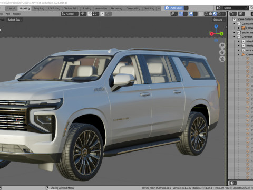Image resolution: width=253 pixels, height=190 pixels.
Task: Switch to the Compositing workspace tab
Action: tap(133, 8)
